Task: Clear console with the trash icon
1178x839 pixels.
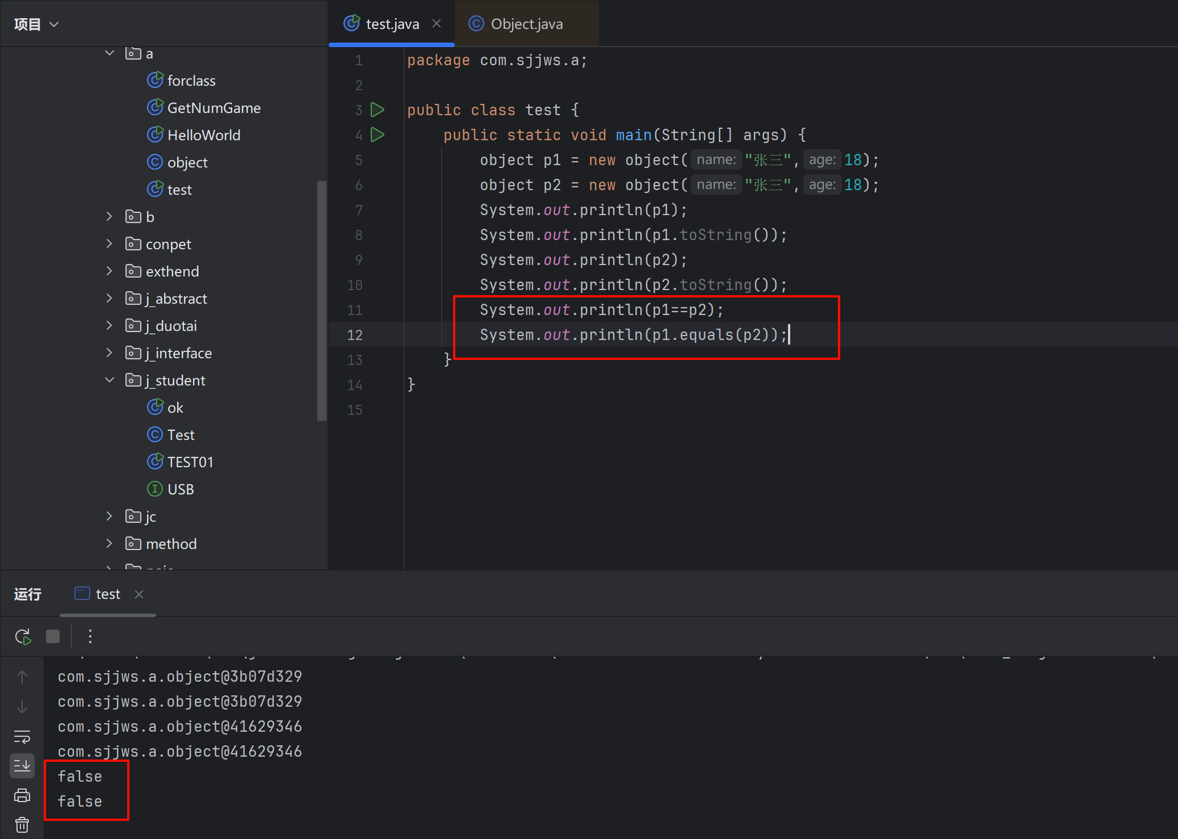Action: (22, 824)
